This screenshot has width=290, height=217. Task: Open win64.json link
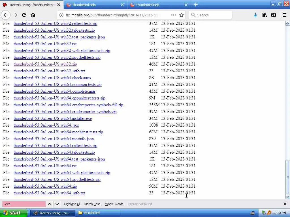click(46, 125)
